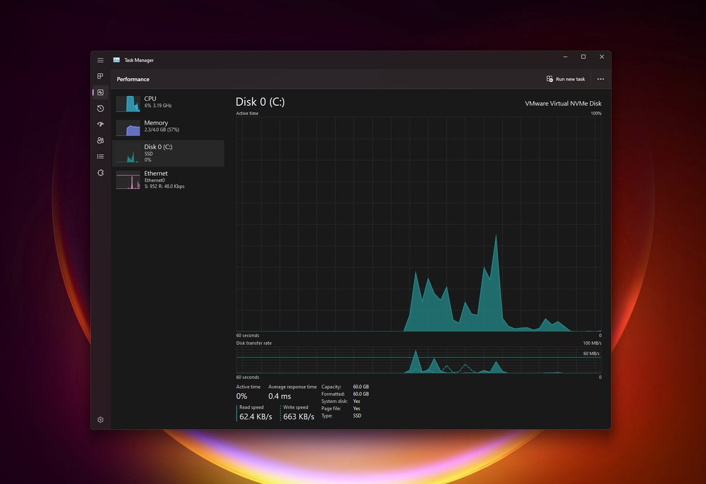Viewport: 706px width, 484px height.
Task: Click the 'Disk 0 (C:)' heading
Action: tap(260, 102)
